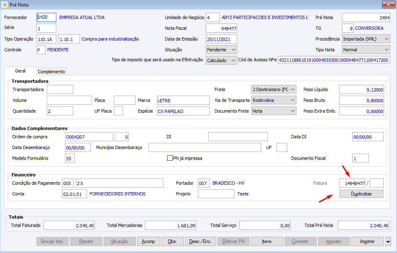
Task: Click the Peso Líquido field
Action: pos(361,89)
